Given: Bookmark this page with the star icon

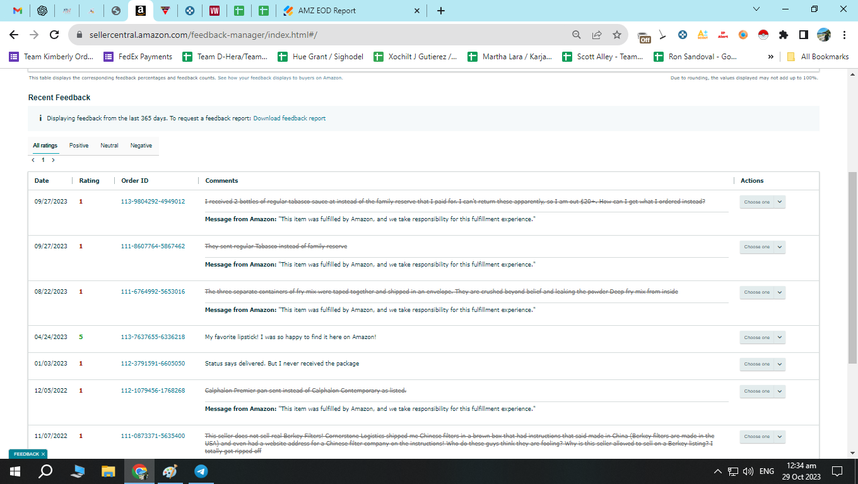Looking at the screenshot, I should 617,35.
